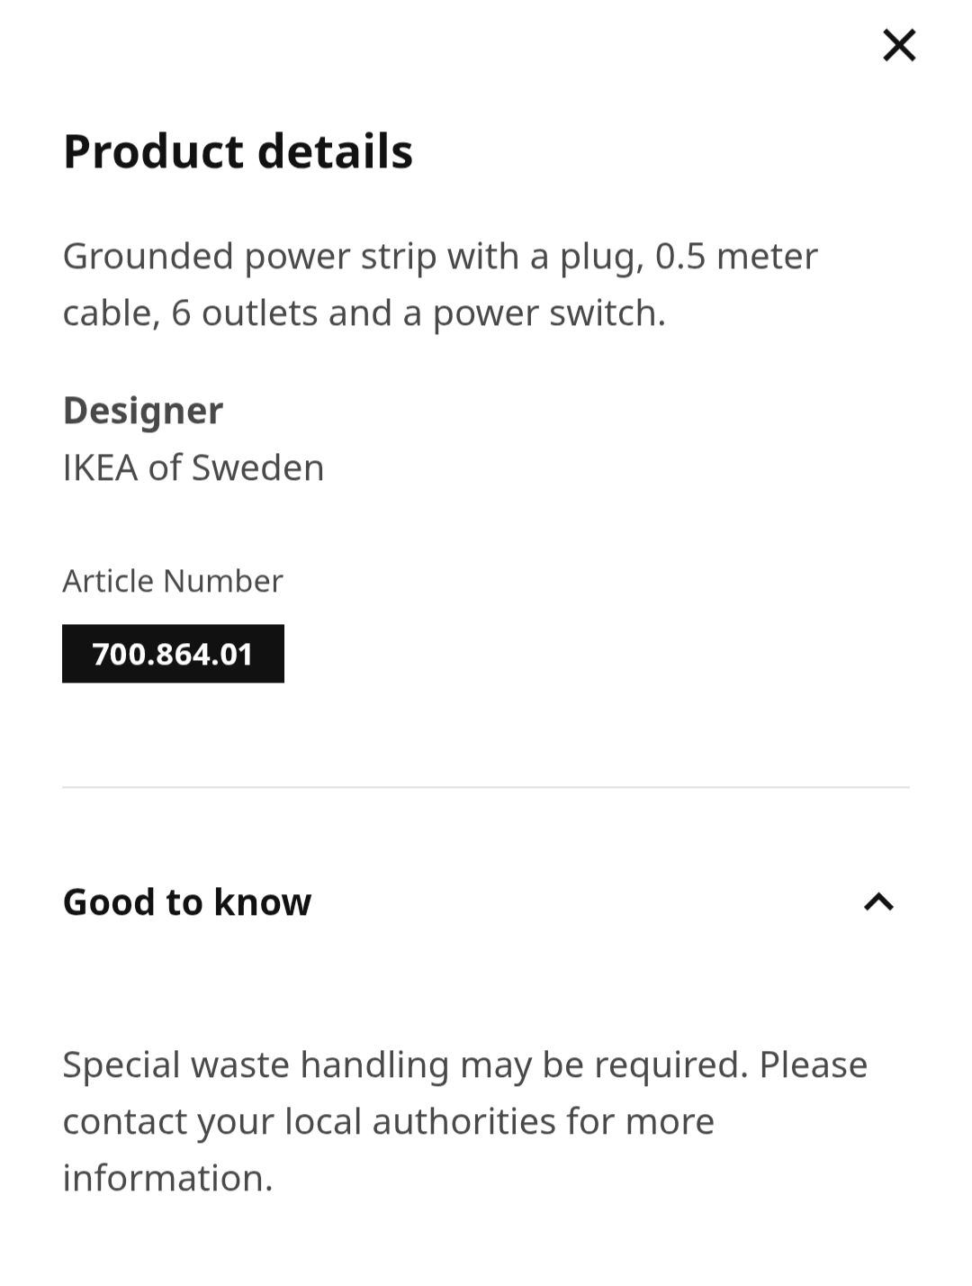Click the line starting Special waste handling

pos(465,1064)
